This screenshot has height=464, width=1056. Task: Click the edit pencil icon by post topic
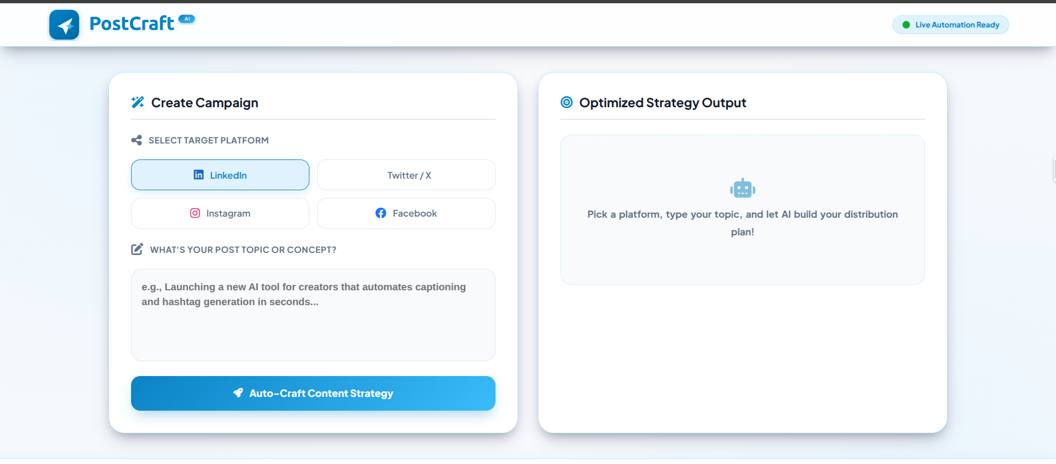(137, 249)
